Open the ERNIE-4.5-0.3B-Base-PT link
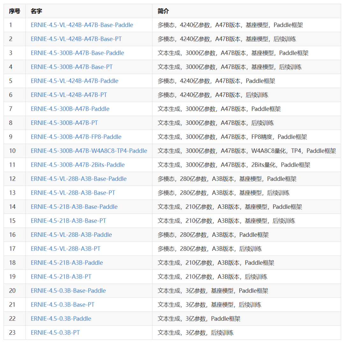This screenshot has height=342, width=344. 62,305
